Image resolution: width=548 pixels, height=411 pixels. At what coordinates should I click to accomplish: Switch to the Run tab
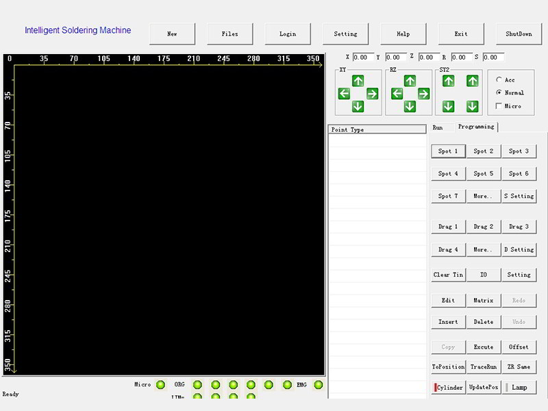[x=438, y=127]
